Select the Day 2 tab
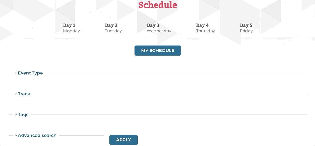This screenshot has width=315, height=146. pos(111,25)
